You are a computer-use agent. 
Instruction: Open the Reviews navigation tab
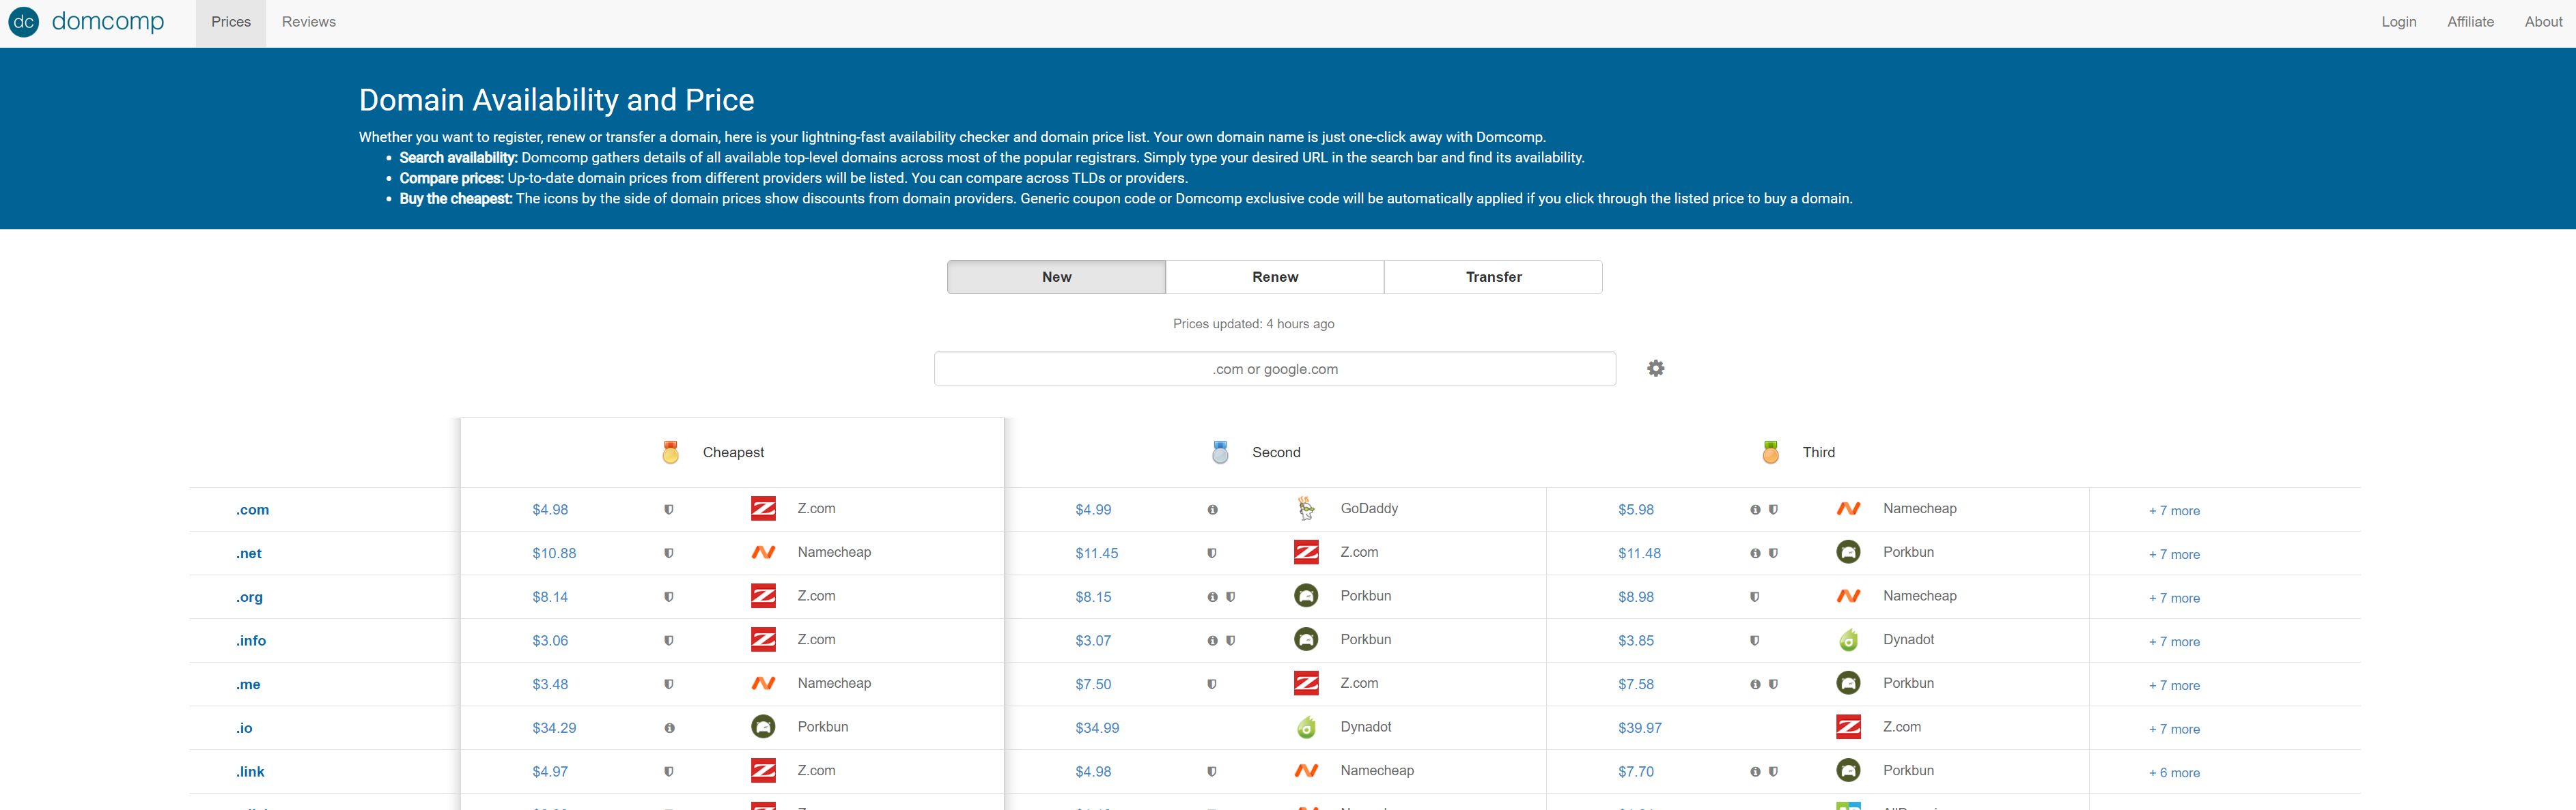click(x=309, y=22)
